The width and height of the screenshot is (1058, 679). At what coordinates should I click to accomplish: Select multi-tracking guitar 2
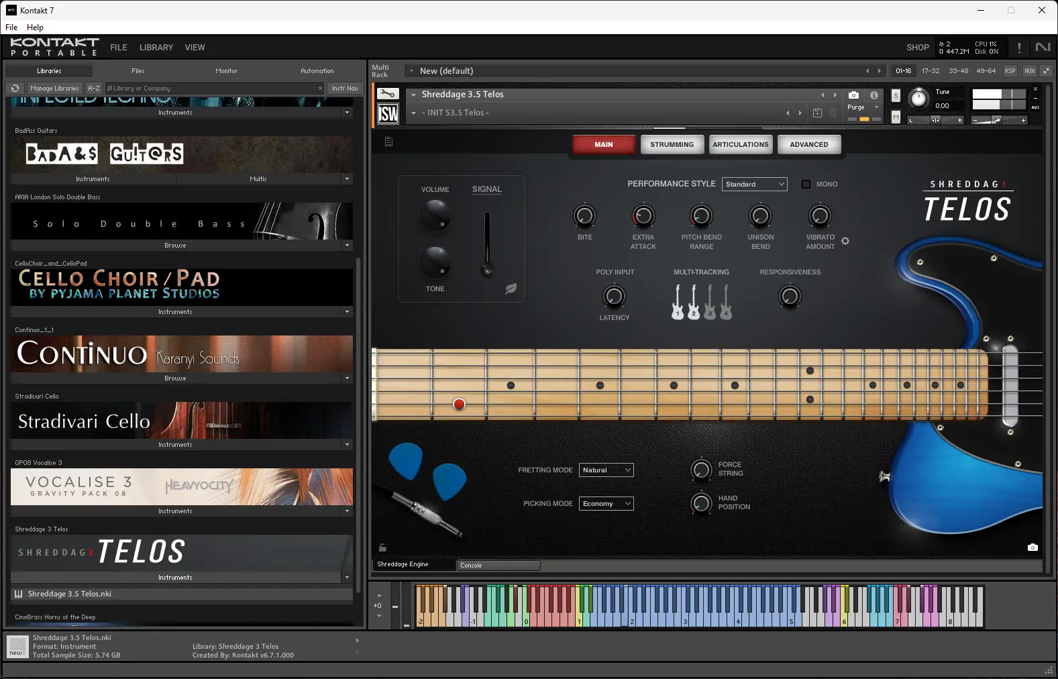694,302
